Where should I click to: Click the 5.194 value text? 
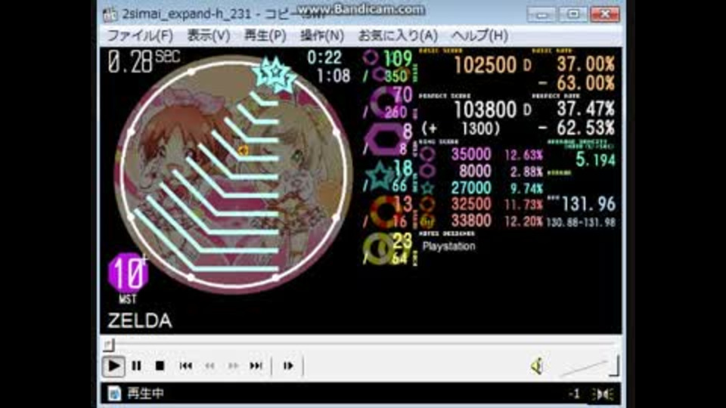click(595, 160)
